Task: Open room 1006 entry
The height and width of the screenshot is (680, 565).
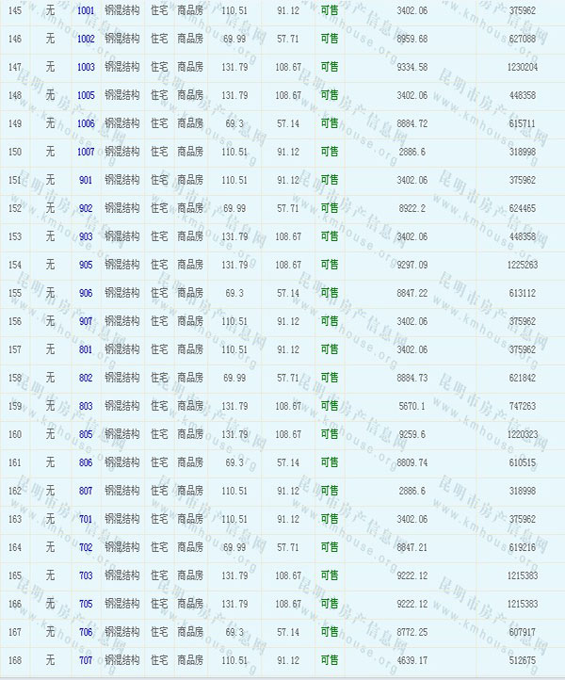Action: (86, 123)
